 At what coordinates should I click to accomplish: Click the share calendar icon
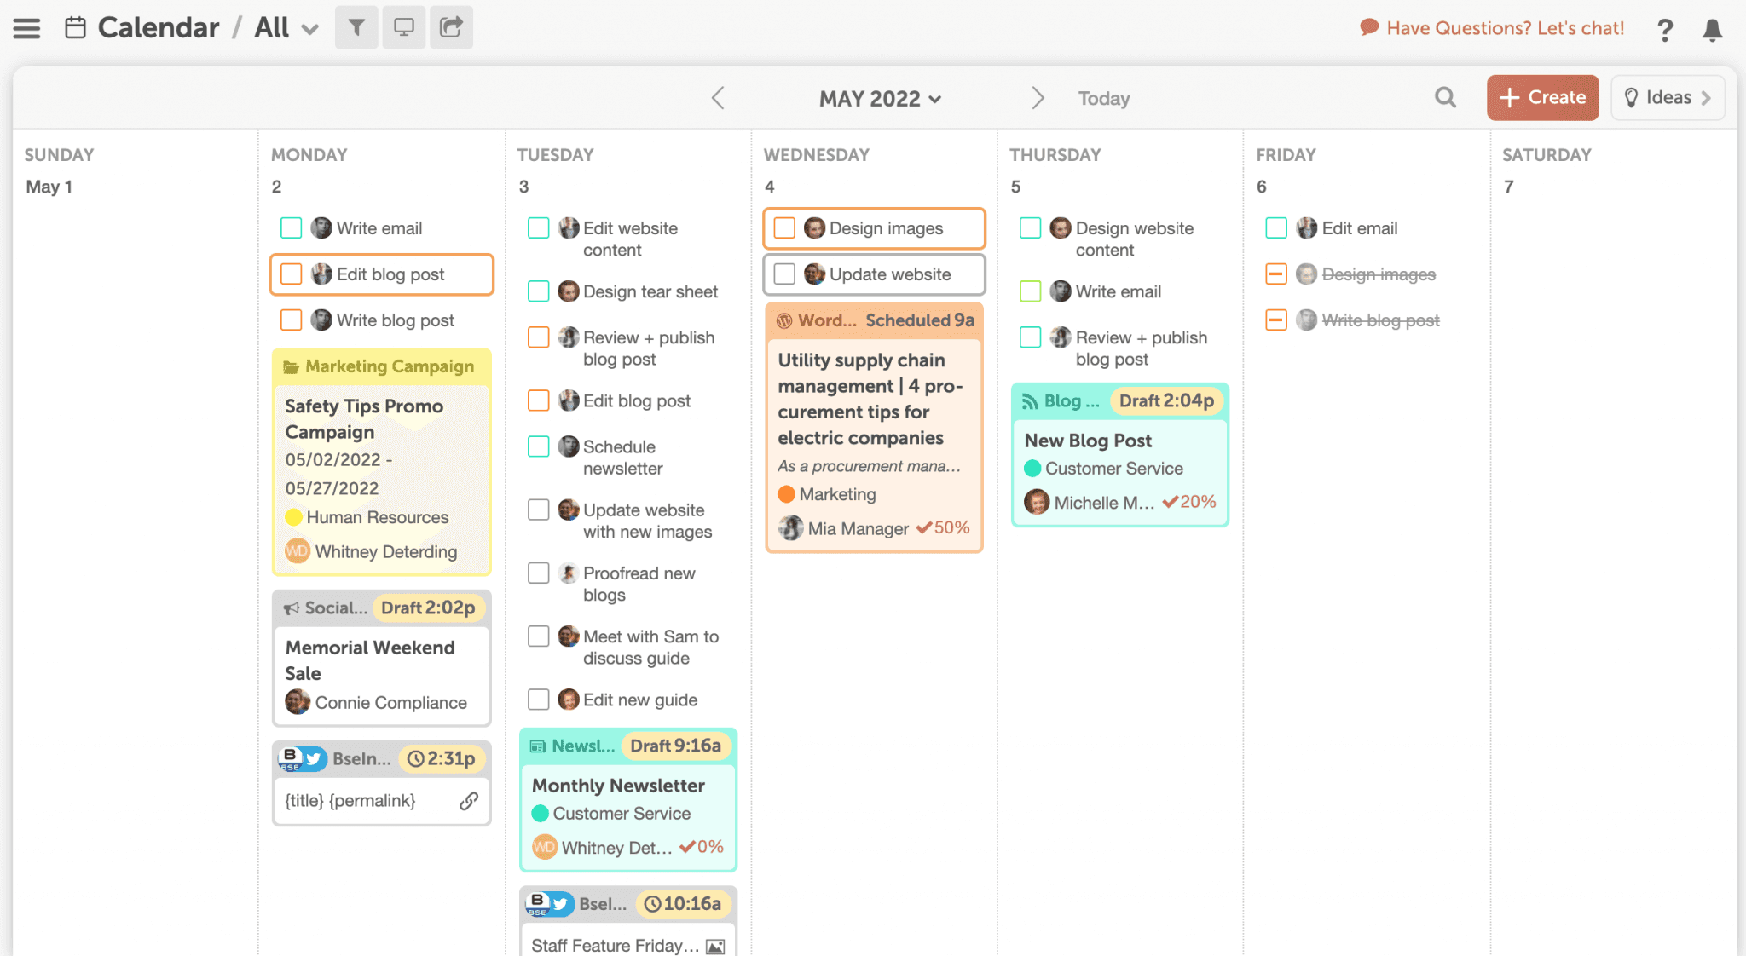click(x=451, y=27)
